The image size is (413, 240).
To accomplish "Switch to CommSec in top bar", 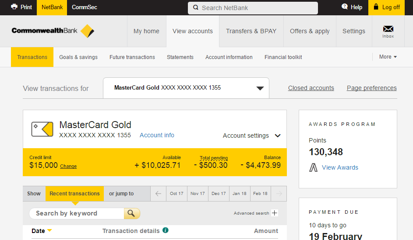I will tap(84, 7).
